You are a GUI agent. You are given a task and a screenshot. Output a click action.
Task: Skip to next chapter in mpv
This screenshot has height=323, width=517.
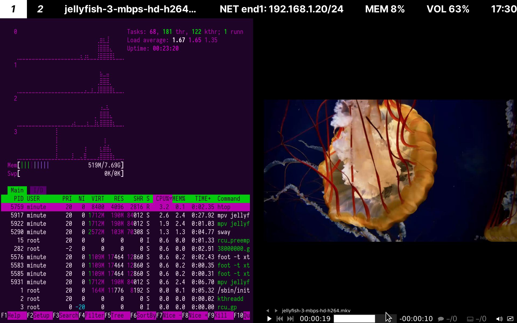290,319
